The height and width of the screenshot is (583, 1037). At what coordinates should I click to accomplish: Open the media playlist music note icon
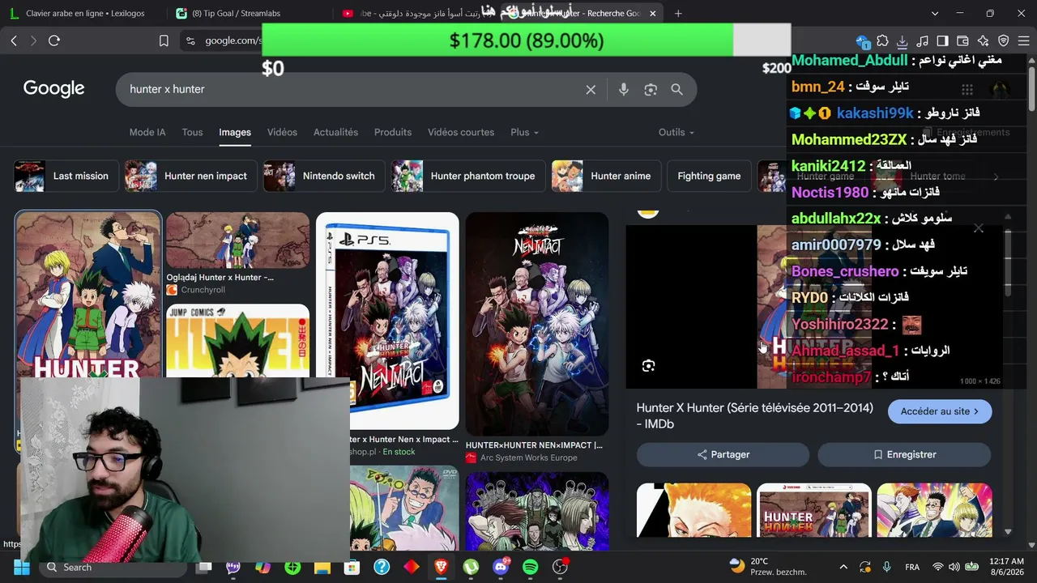924,40
